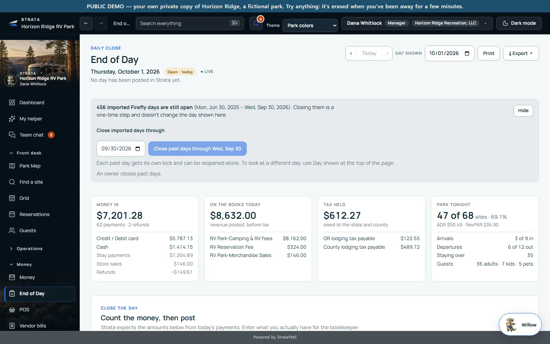Click the close-through date field 09/30/2026
Screen dimensions: 550x344
coord(121,149)
